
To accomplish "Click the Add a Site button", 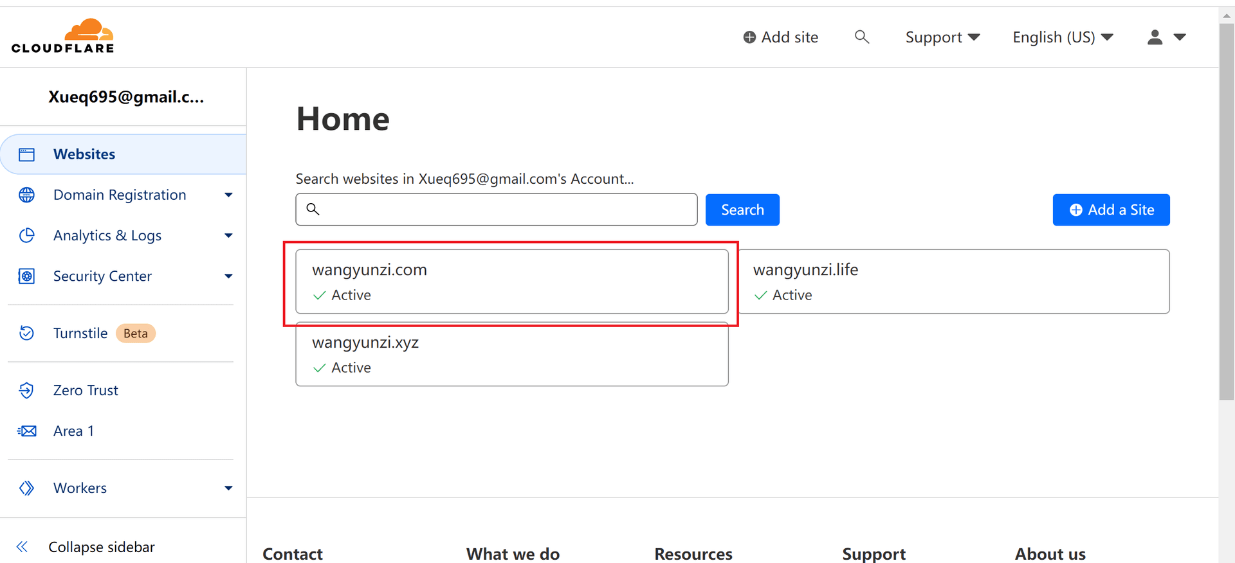I will tap(1111, 210).
